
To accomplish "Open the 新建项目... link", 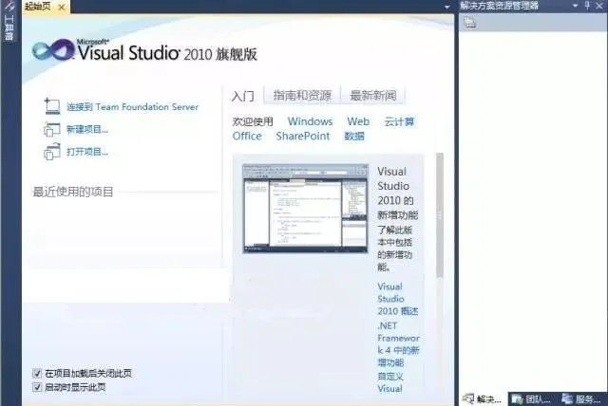I will [x=87, y=129].
